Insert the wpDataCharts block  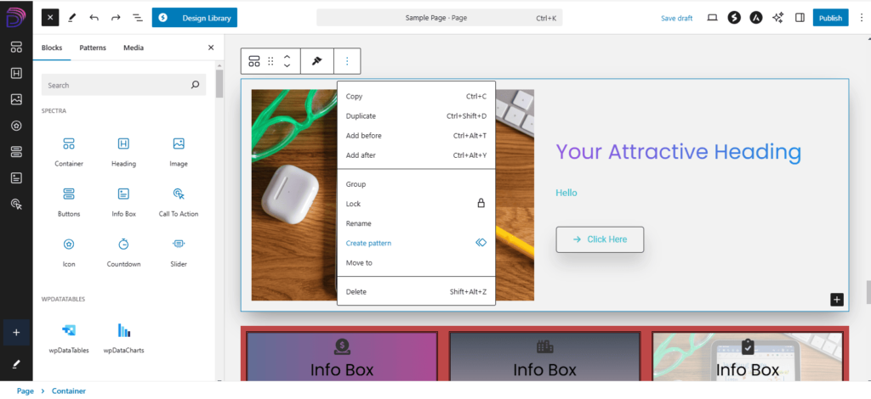pos(123,330)
